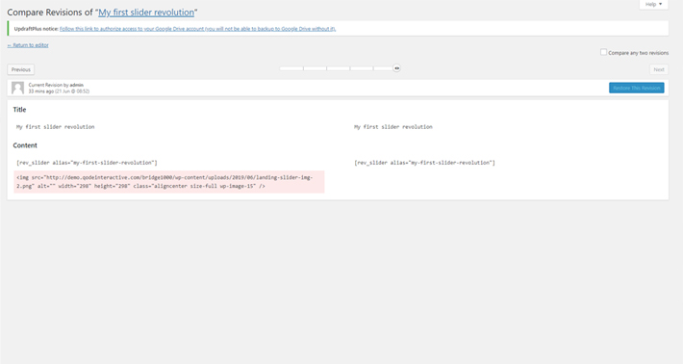Click the removed img tag diff block
The image size is (683, 364).
[x=169, y=182]
